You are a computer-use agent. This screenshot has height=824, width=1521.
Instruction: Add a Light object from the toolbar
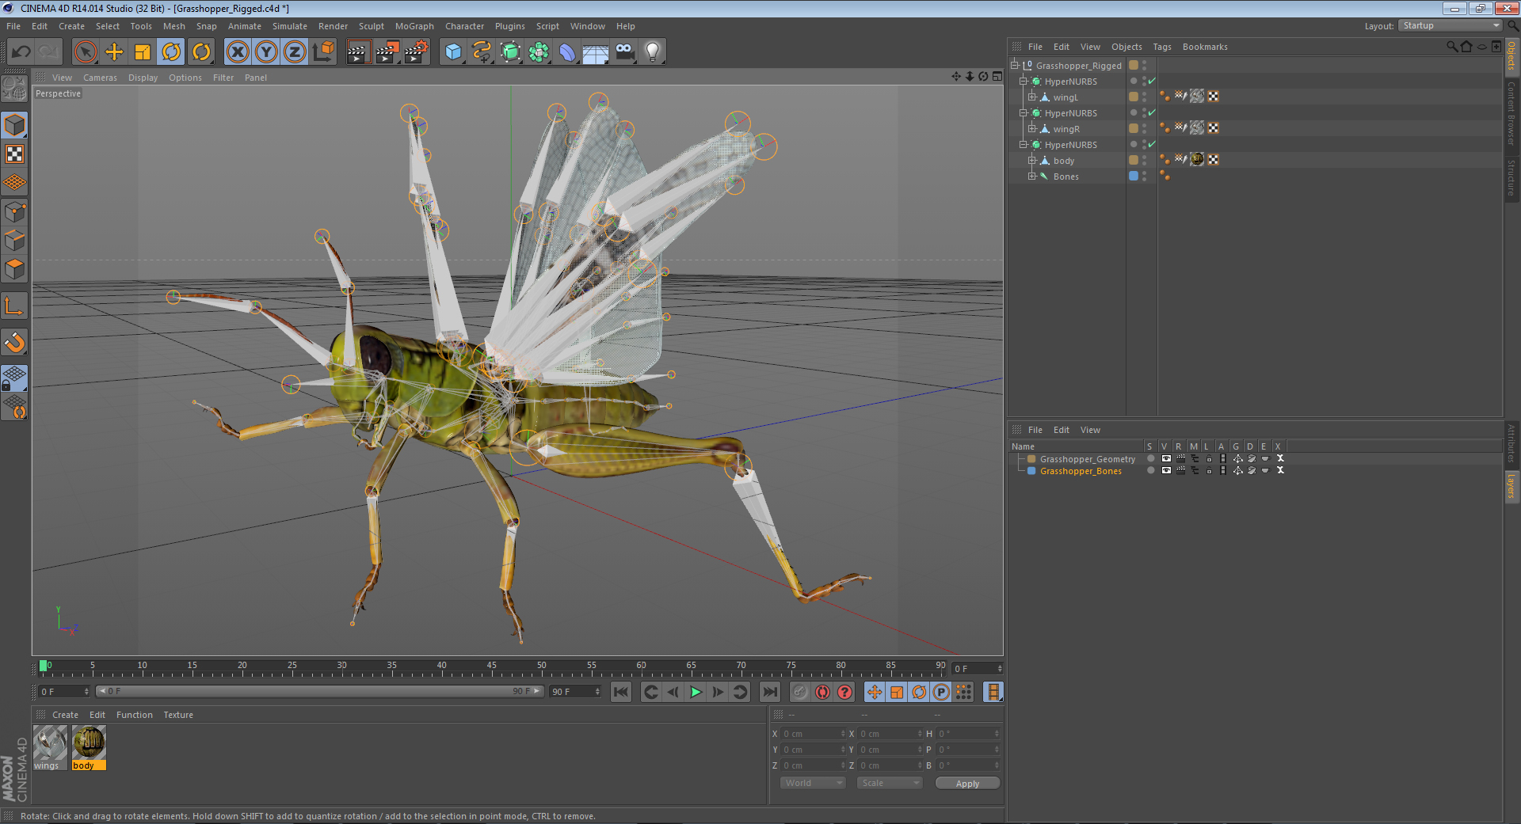pyautogui.click(x=652, y=51)
